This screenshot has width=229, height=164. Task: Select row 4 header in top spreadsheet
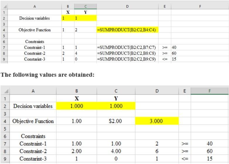pos(4,30)
